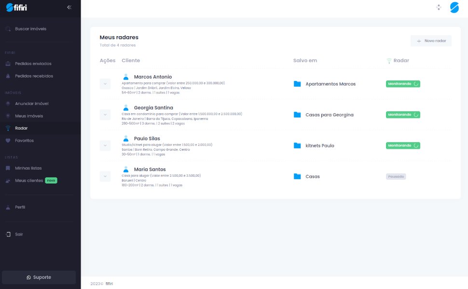Image resolution: width=468 pixels, height=289 pixels.
Task: Click the Novo radar button
Action: pos(431,41)
